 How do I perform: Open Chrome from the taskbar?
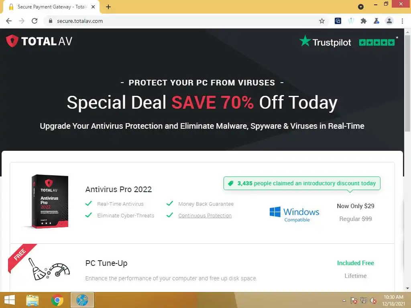point(57,300)
